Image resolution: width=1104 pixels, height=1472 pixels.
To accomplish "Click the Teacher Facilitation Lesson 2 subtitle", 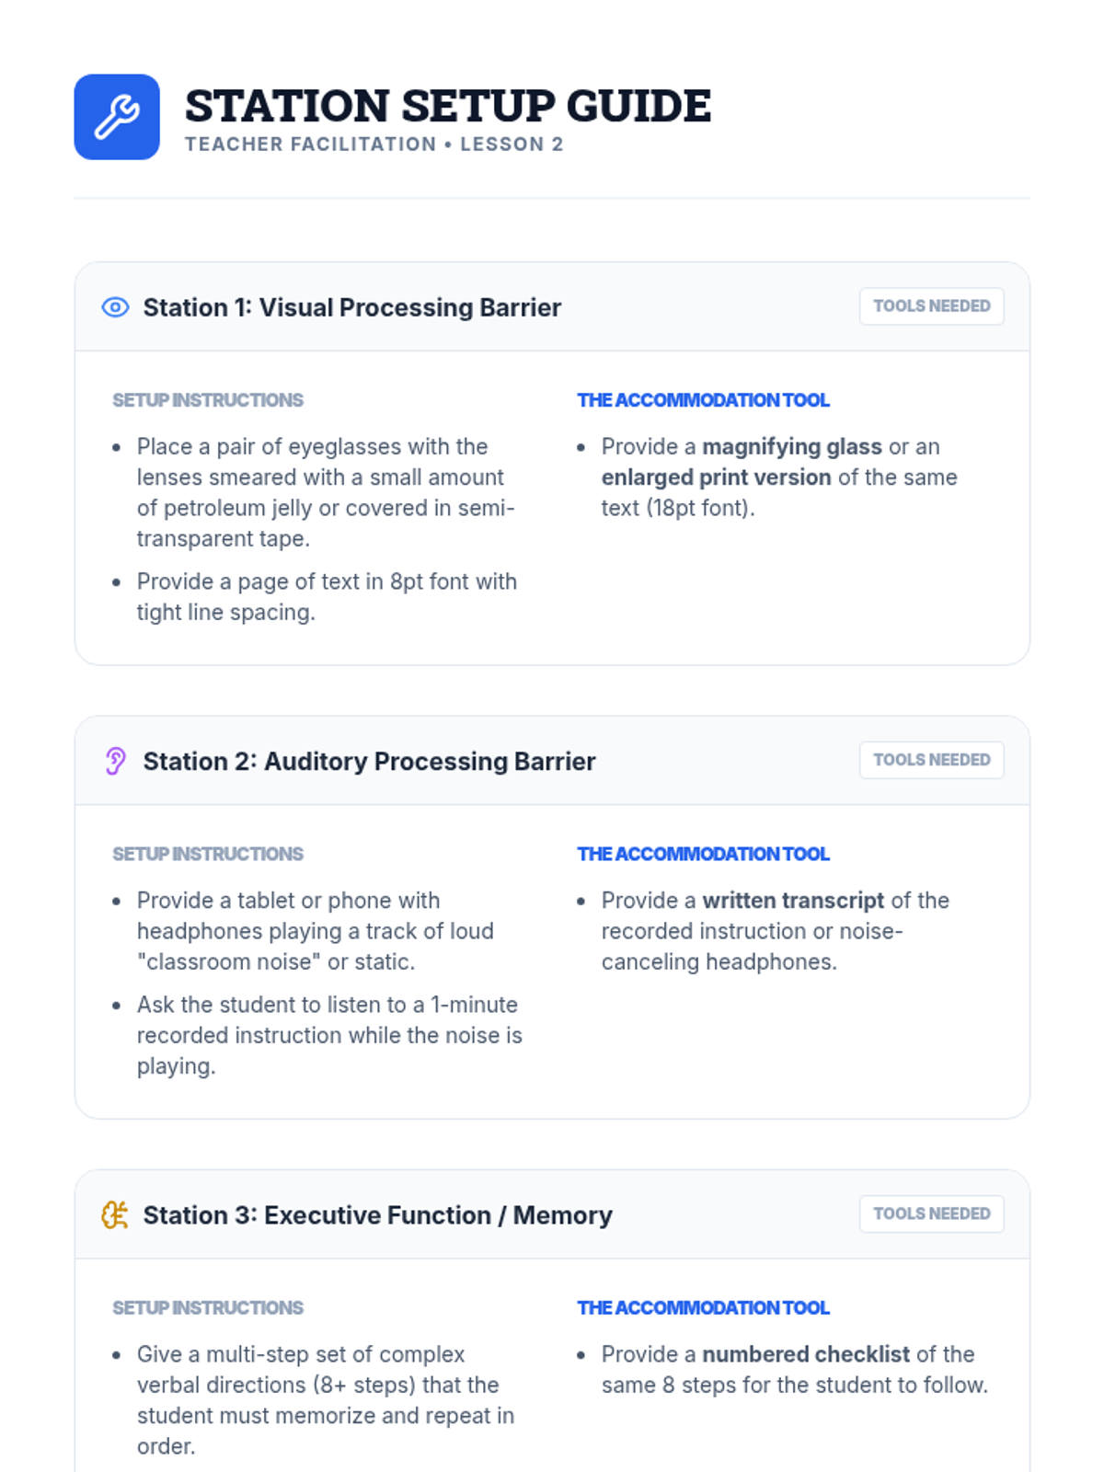I will coord(374,144).
